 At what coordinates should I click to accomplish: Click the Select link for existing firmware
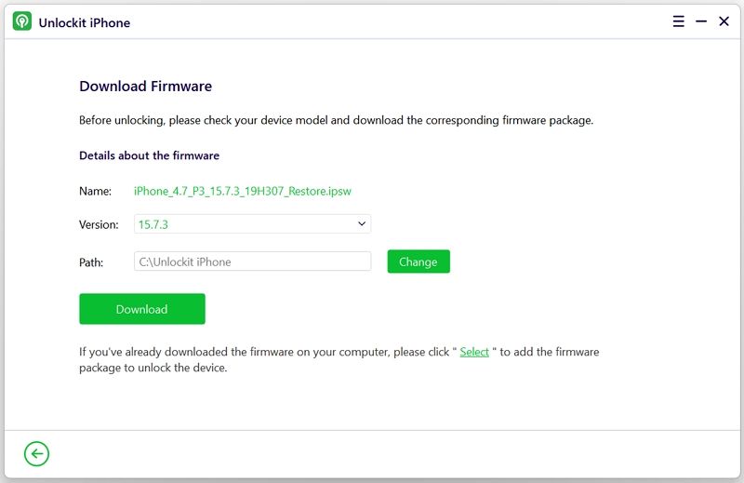point(474,352)
